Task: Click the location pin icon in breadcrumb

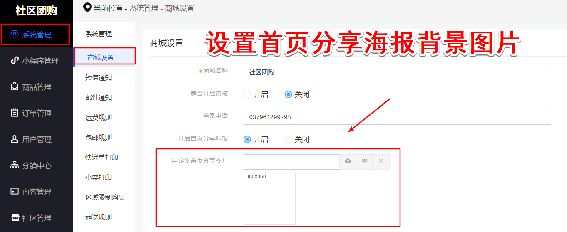Action: click(87, 7)
